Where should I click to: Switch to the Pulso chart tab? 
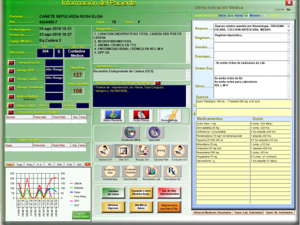(x=29, y=164)
